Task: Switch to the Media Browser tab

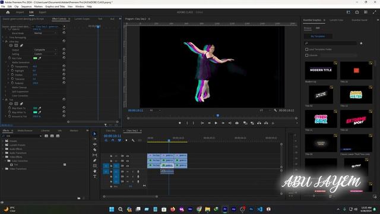Action: (x=25, y=131)
